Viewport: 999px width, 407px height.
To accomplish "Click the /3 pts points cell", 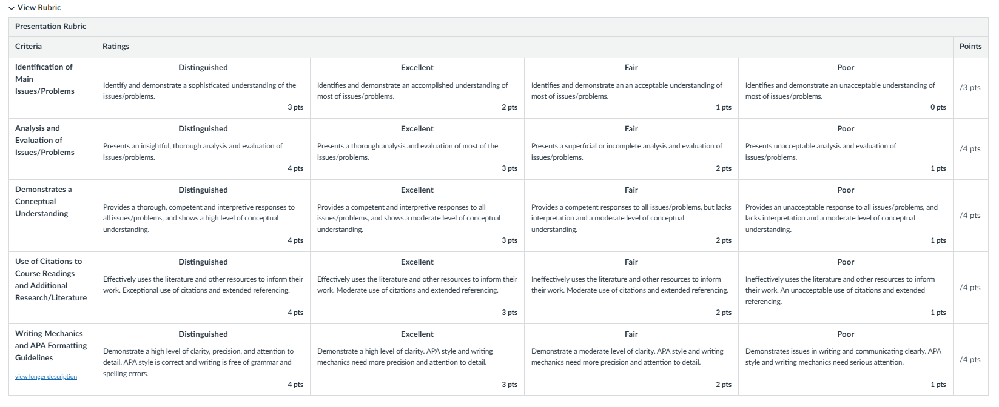I will [x=970, y=88].
